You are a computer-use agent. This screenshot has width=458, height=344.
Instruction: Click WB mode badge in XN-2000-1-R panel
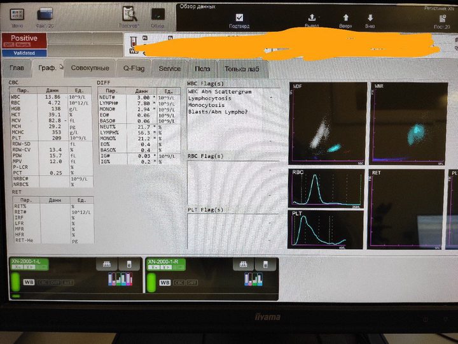pyautogui.click(x=165, y=283)
